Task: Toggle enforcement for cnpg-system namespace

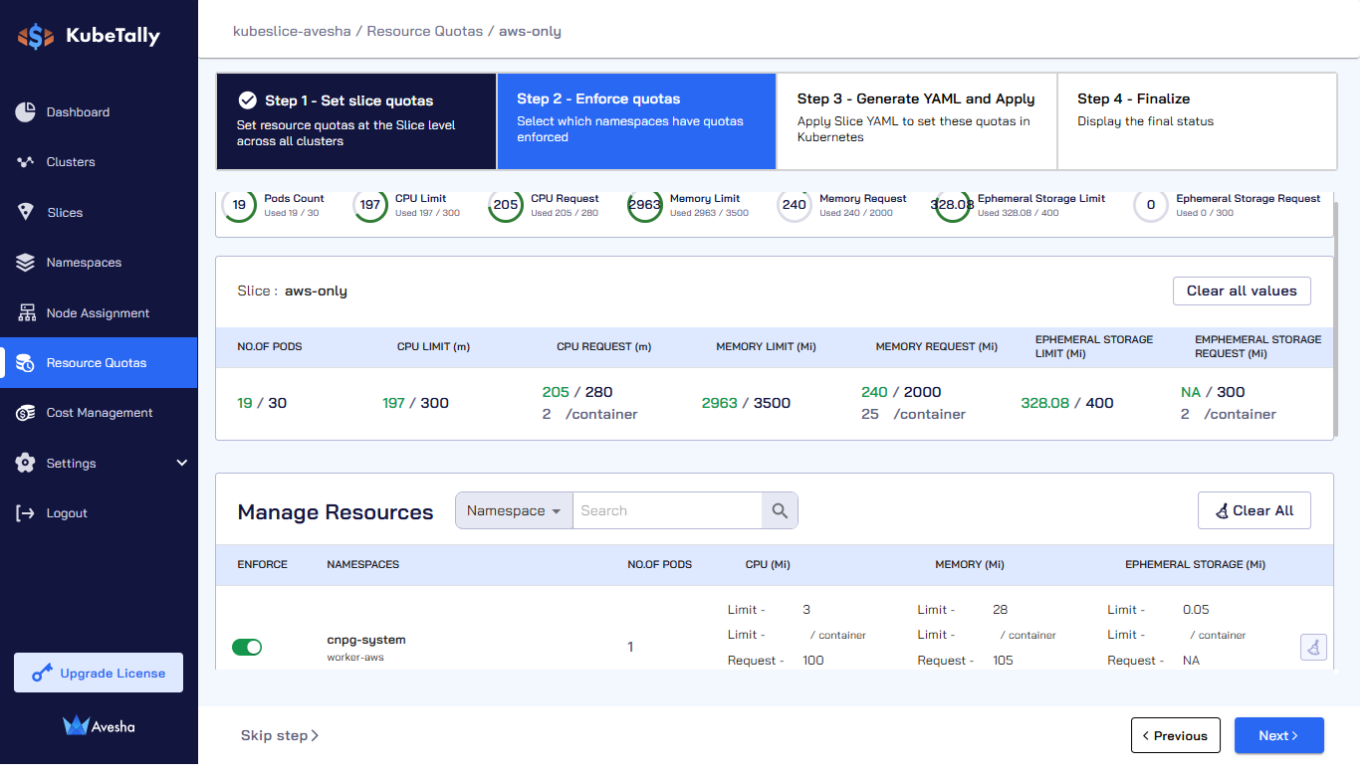Action: [x=247, y=648]
